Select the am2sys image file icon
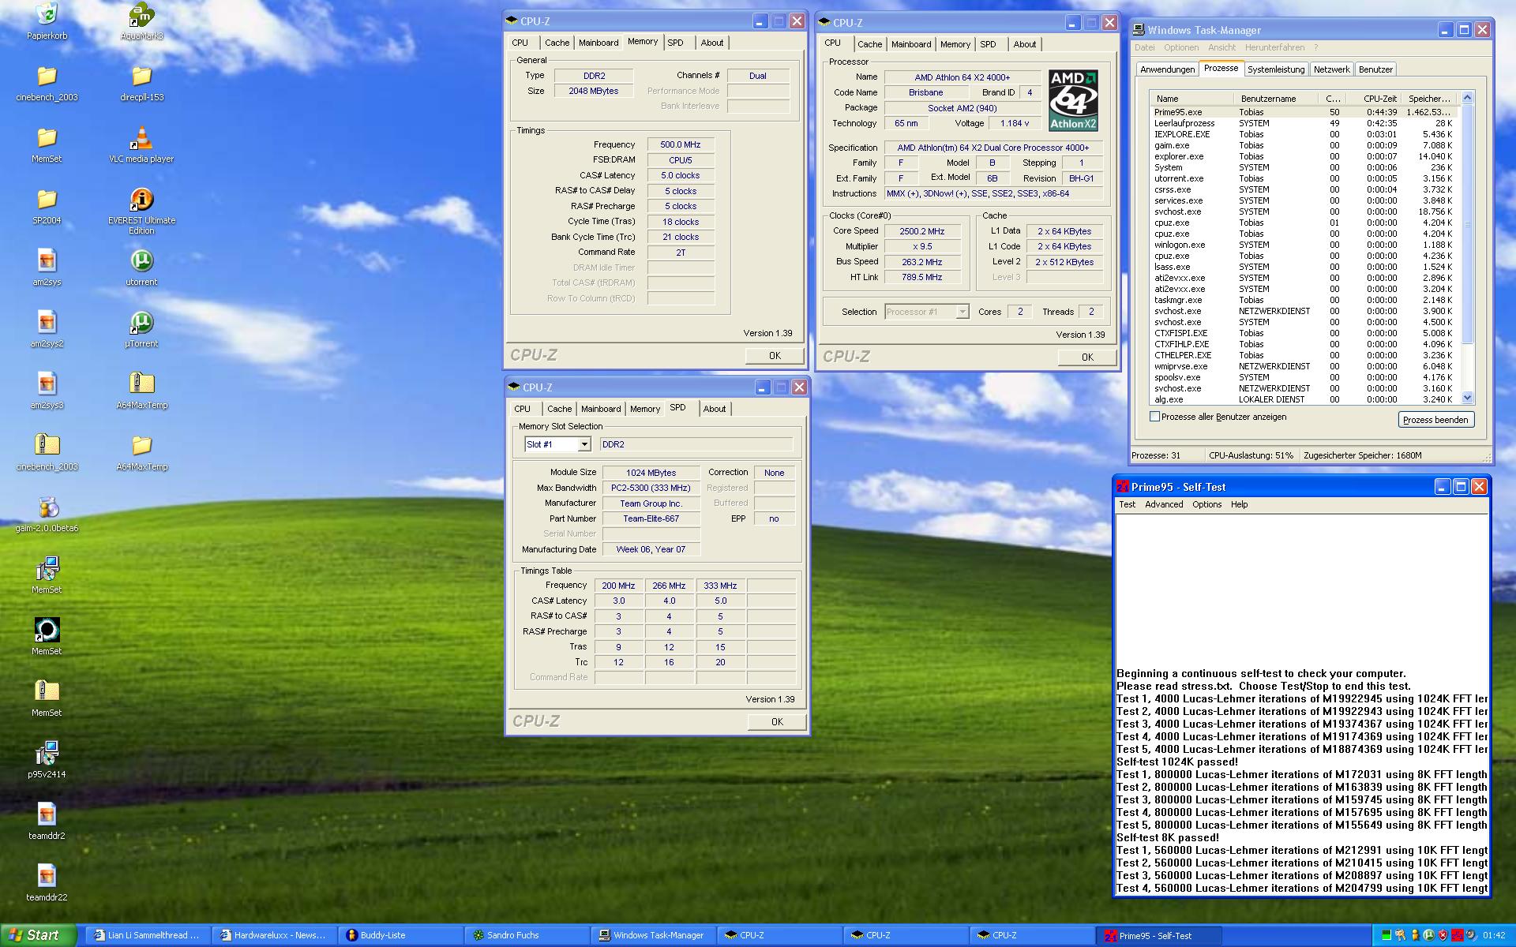The width and height of the screenshot is (1516, 947). [x=47, y=260]
